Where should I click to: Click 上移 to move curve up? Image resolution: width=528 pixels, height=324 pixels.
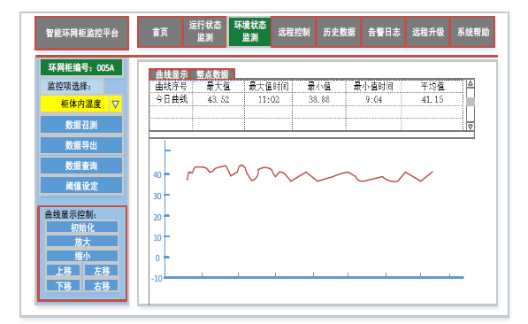click(64, 270)
